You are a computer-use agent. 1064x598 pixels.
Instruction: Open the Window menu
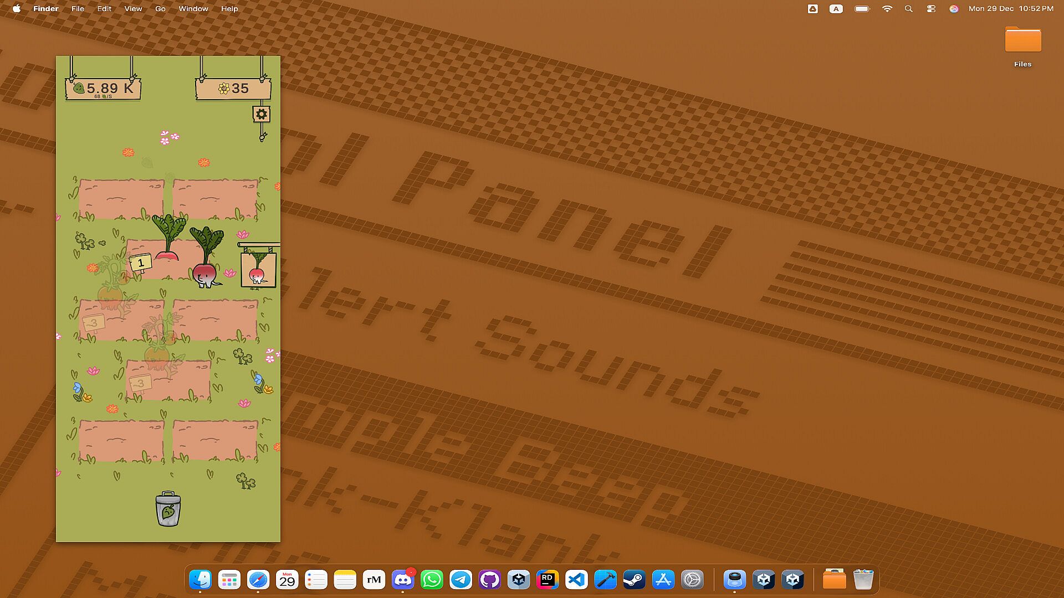tap(193, 9)
